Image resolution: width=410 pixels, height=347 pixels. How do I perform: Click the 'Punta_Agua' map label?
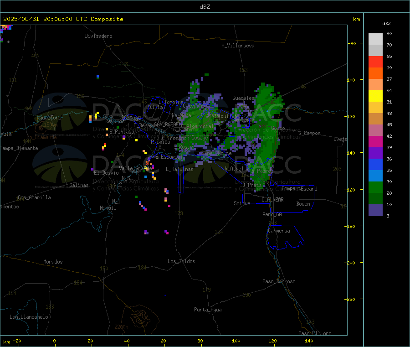pyautogui.click(x=208, y=310)
